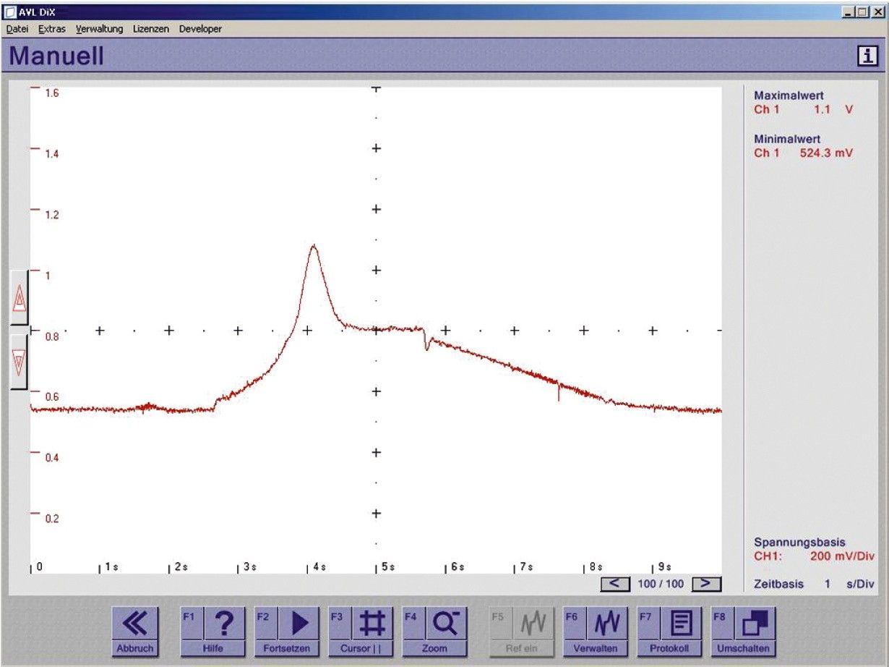Screen dimensions: 889x667
Task: Click the Umschalten switch windows icon
Action: (x=755, y=624)
